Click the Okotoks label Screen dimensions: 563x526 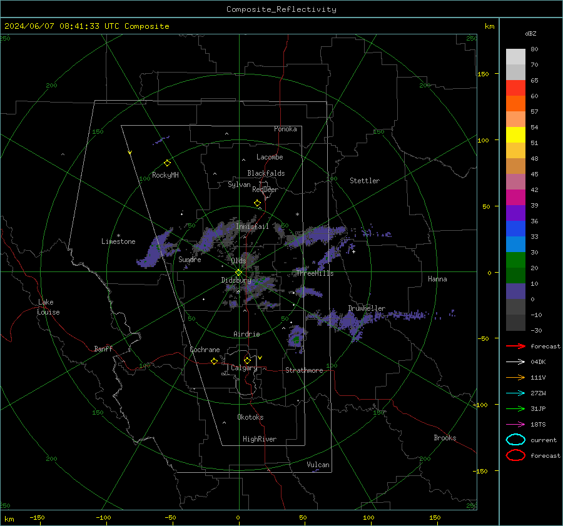tap(250, 417)
